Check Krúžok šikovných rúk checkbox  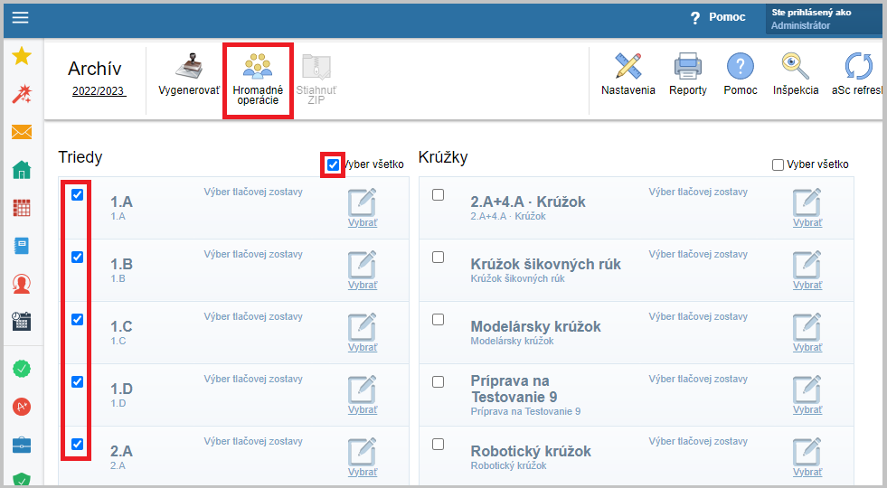pos(438,257)
